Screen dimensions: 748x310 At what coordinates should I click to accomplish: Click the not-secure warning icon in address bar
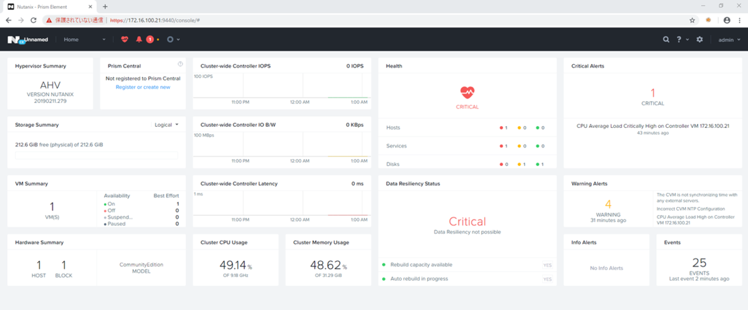(50, 20)
